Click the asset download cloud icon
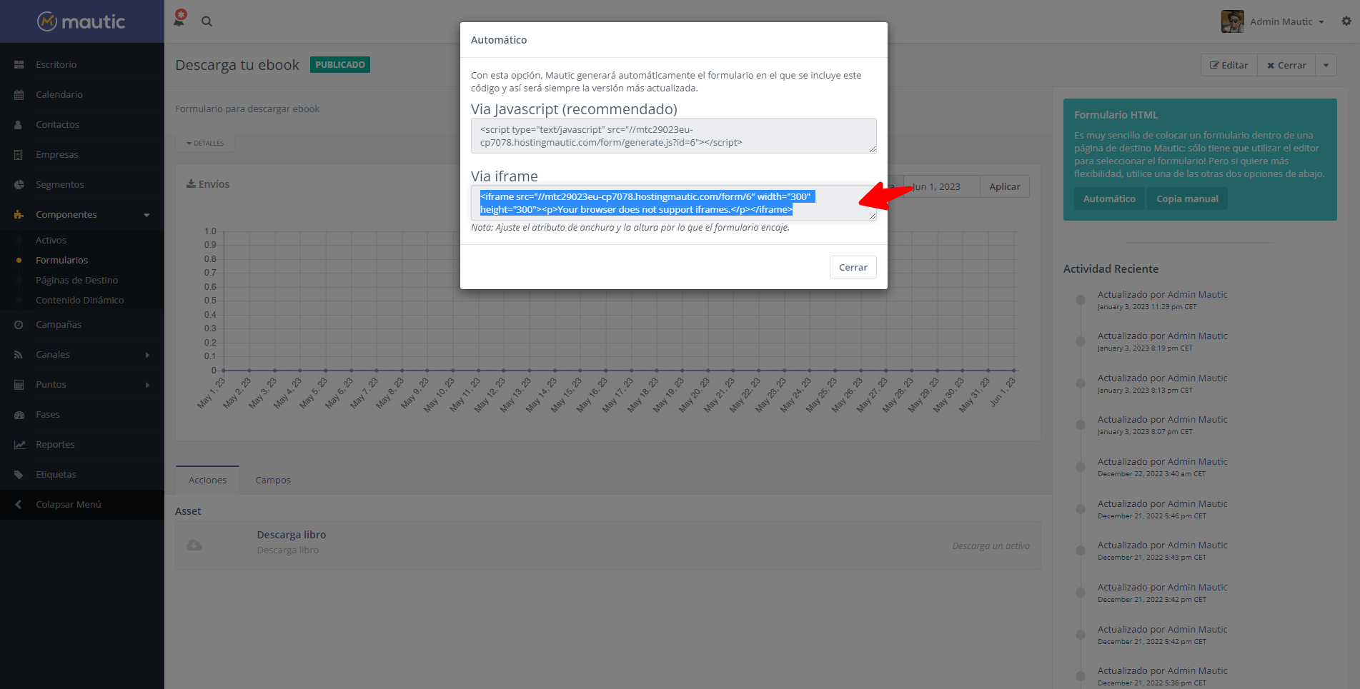 (194, 545)
